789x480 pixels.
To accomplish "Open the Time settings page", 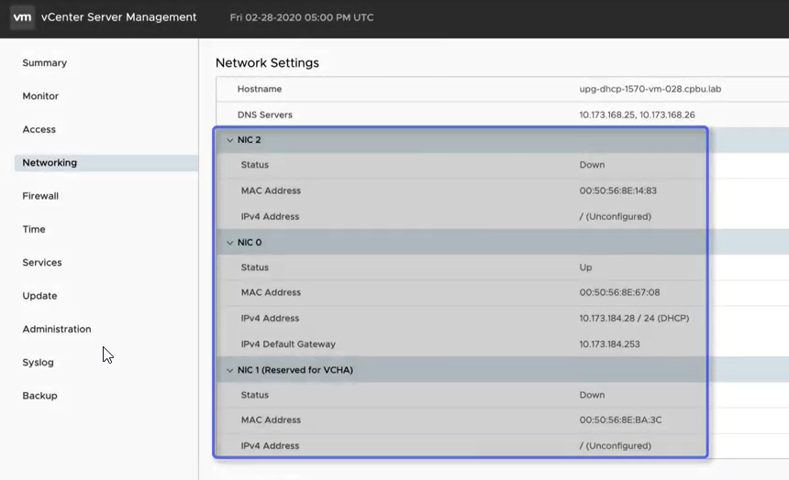I will tap(34, 229).
